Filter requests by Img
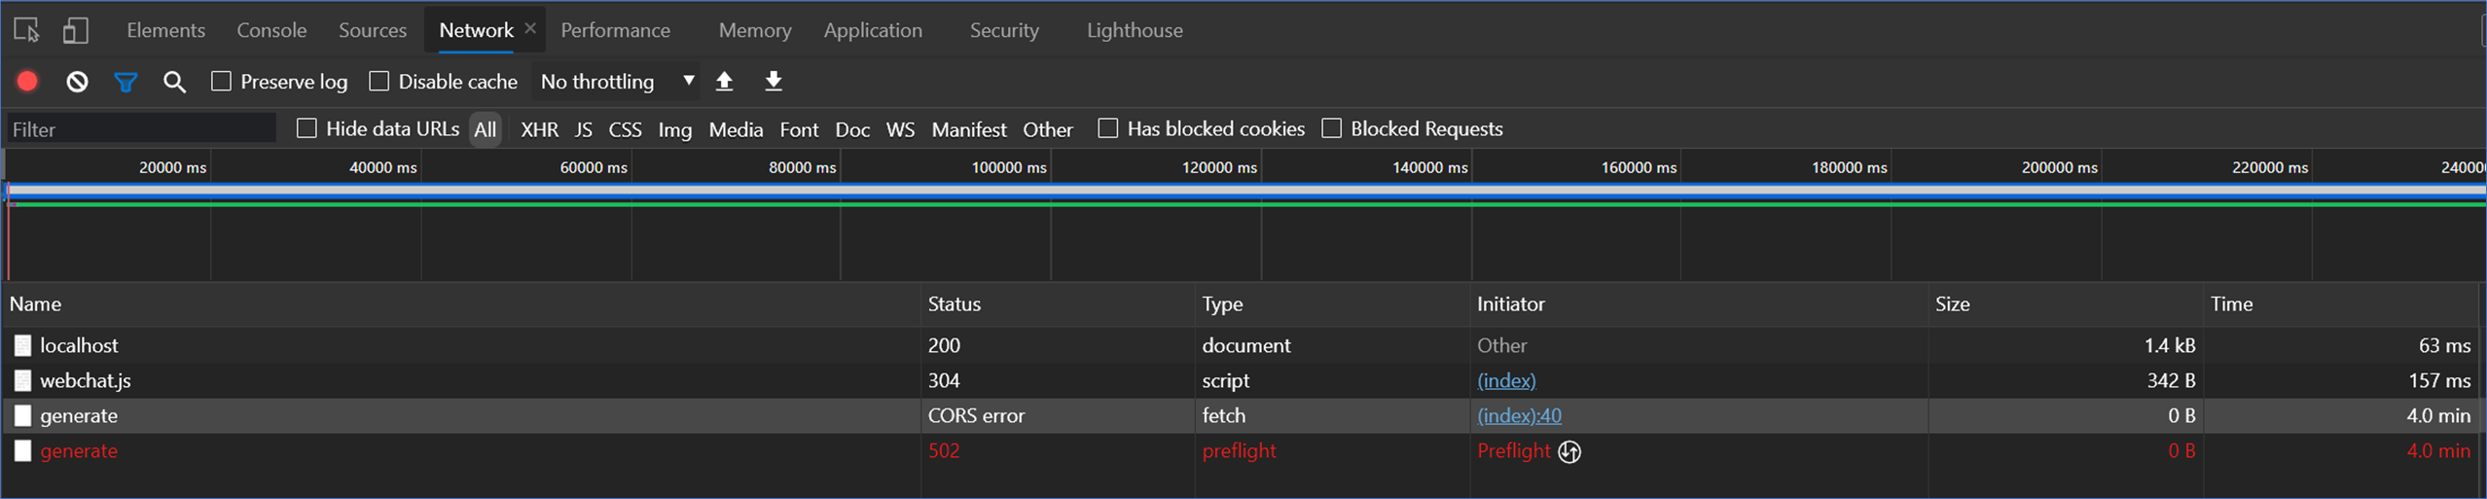This screenshot has width=2487, height=499. [x=674, y=129]
